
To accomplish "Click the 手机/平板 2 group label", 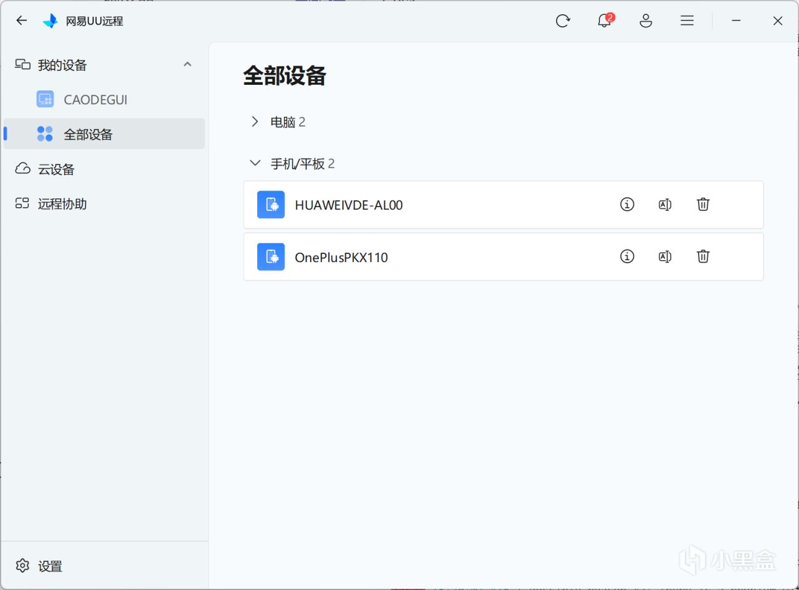I will (303, 163).
